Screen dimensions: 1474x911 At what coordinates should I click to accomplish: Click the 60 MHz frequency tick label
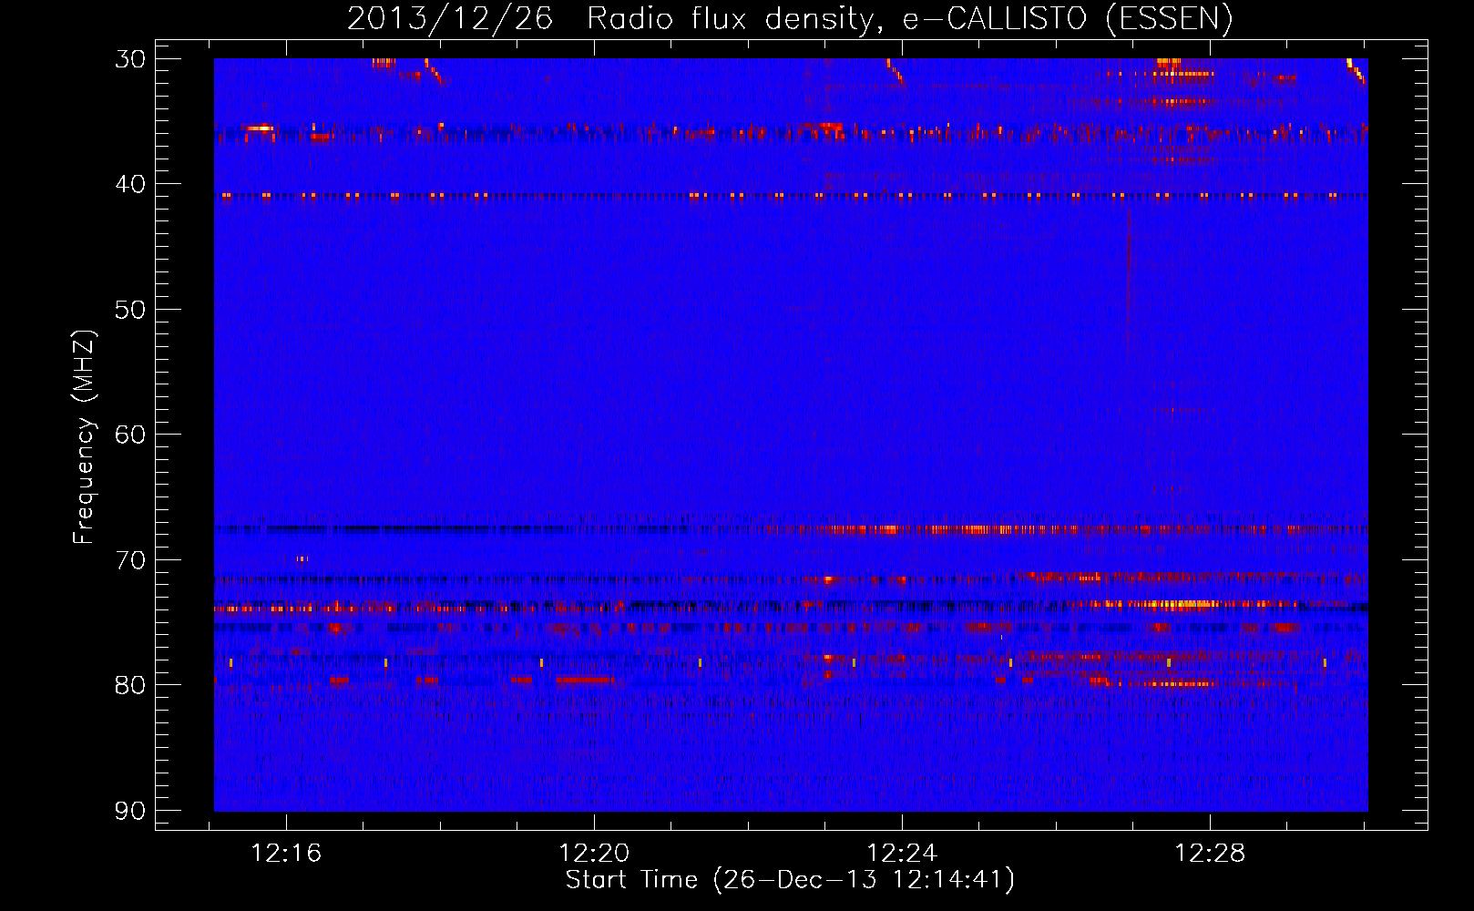click(x=130, y=435)
